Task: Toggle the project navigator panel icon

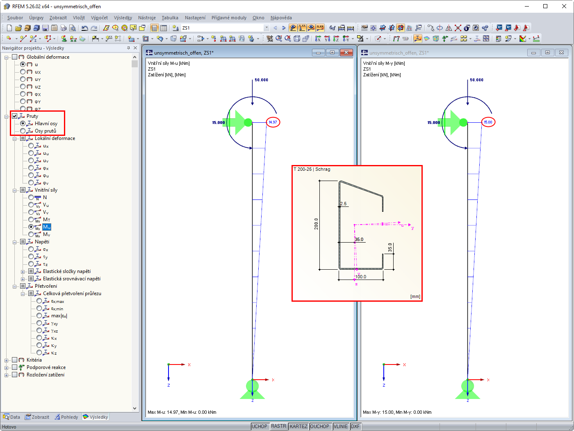Action: coord(155,28)
